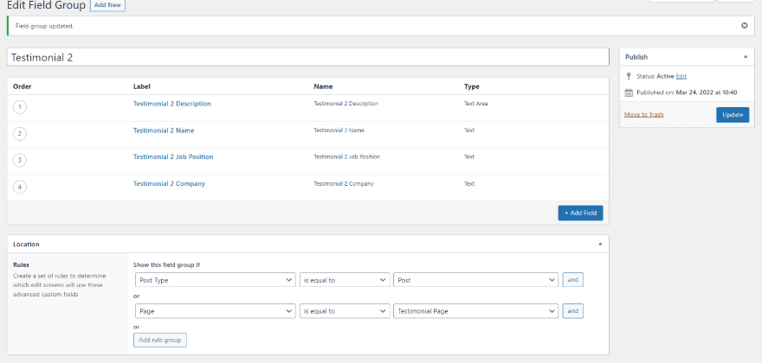Click the Edit link next to Status
This screenshot has height=363, width=762.
coord(681,76)
